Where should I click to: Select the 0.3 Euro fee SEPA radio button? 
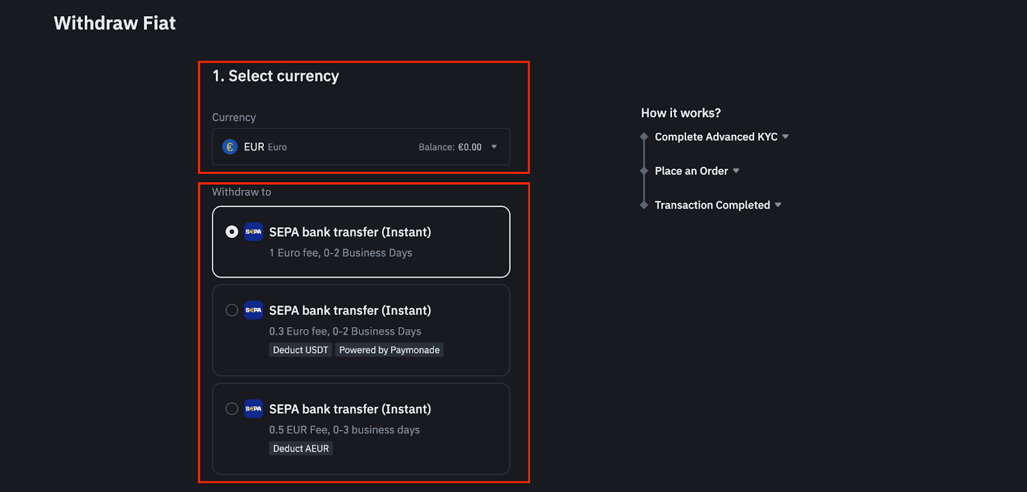232,310
